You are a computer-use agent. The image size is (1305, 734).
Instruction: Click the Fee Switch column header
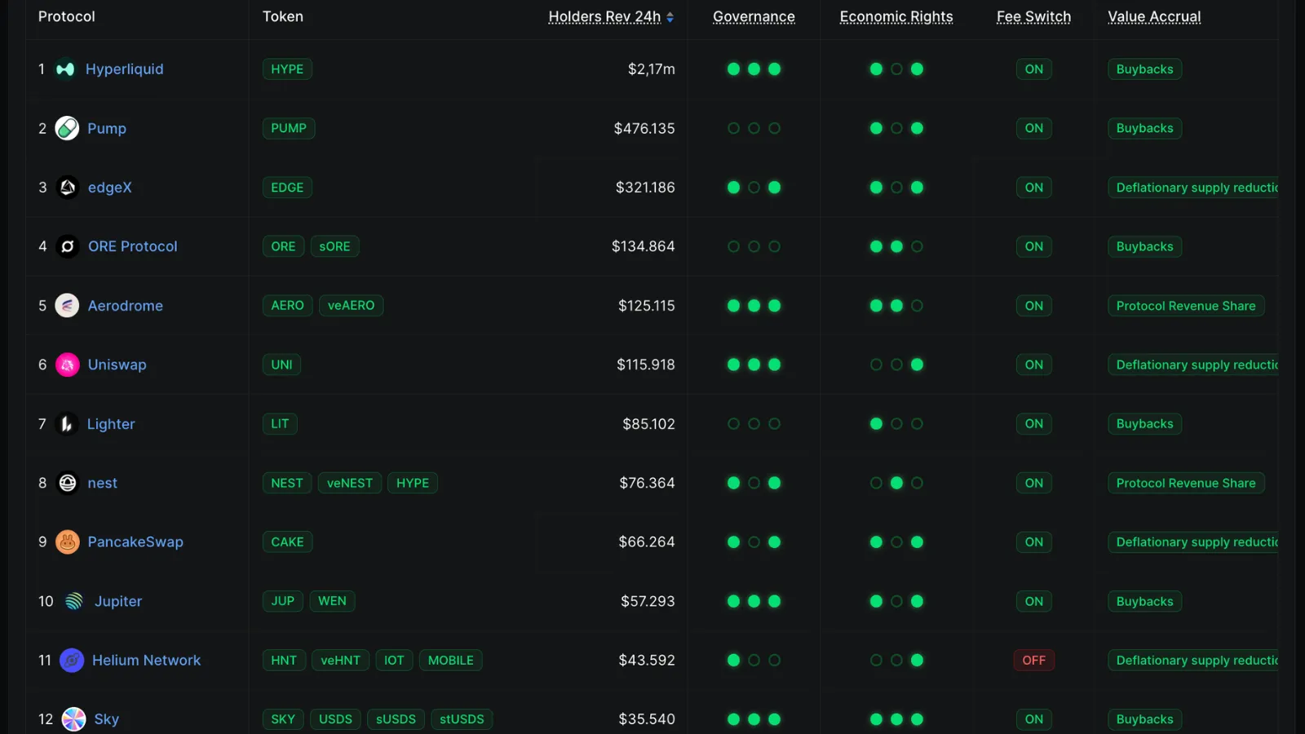[x=1033, y=17]
